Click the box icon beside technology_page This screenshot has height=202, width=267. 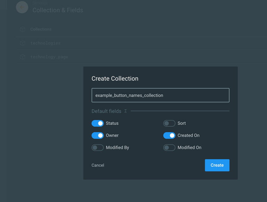click(x=23, y=57)
